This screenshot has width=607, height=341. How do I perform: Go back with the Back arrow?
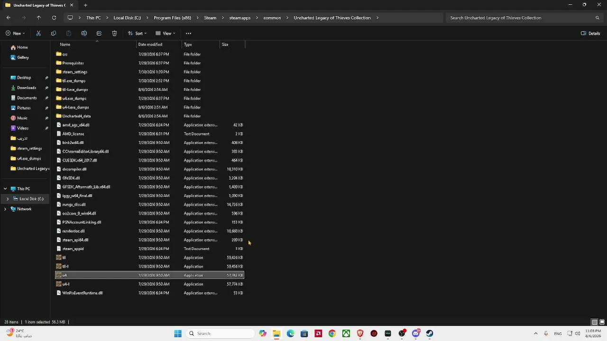click(9, 18)
